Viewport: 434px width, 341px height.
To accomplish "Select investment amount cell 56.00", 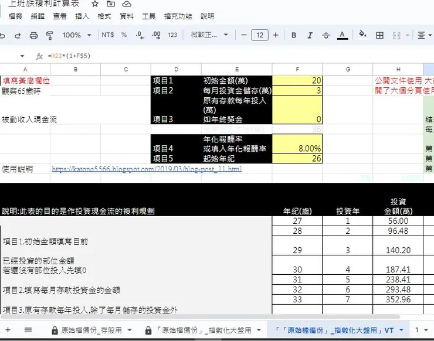I will (398, 221).
